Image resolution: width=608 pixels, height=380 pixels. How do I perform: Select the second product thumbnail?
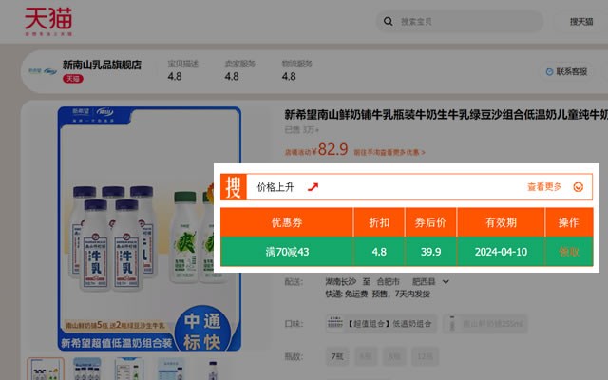pyautogui.click(x=87, y=370)
